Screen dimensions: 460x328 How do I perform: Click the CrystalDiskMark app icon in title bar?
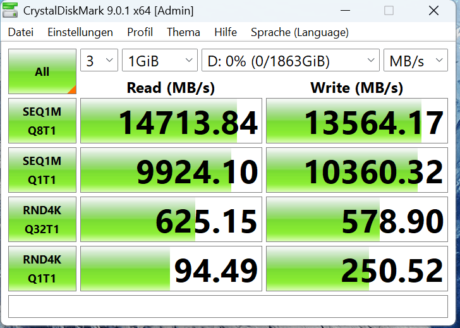[10, 10]
